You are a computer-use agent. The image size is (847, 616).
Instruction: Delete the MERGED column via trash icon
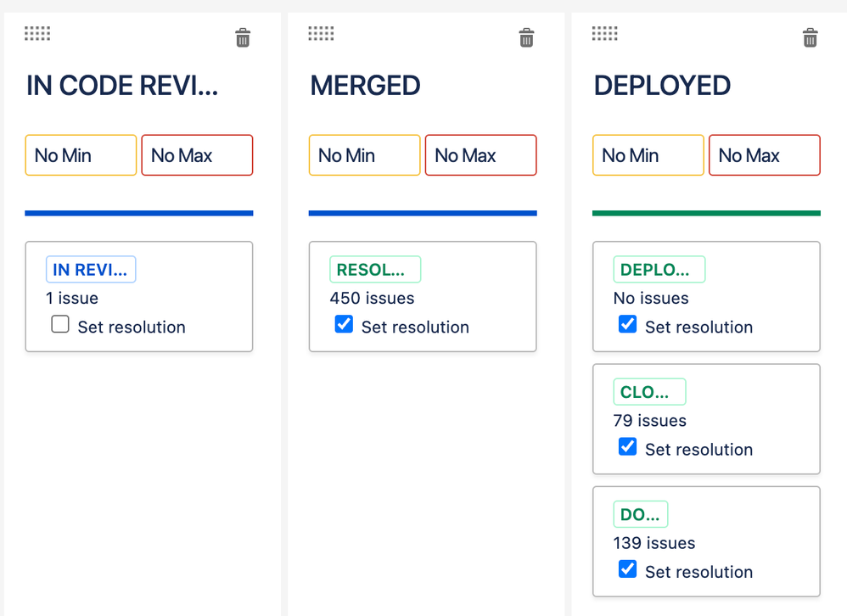(x=526, y=38)
